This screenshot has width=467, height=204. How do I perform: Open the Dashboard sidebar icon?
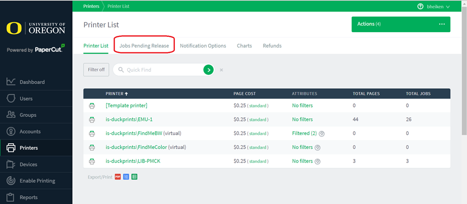[11, 82]
